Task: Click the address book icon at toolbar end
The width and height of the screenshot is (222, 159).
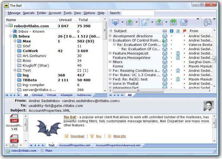Action: click(207, 22)
